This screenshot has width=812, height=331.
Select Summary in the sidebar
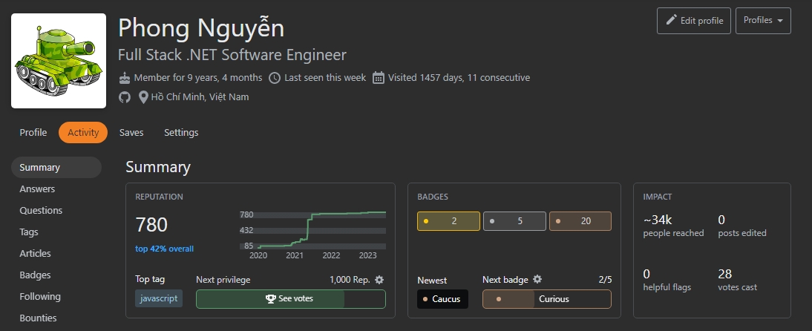tap(56, 167)
